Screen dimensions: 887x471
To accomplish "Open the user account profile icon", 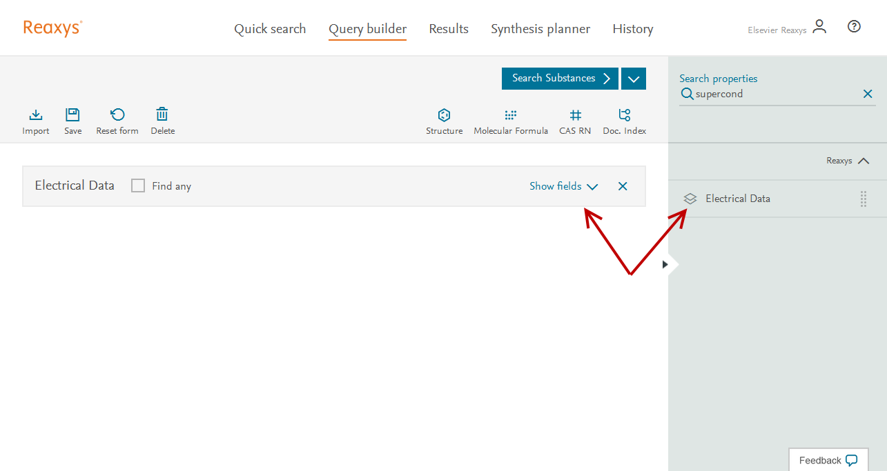I will click(819, 27).
